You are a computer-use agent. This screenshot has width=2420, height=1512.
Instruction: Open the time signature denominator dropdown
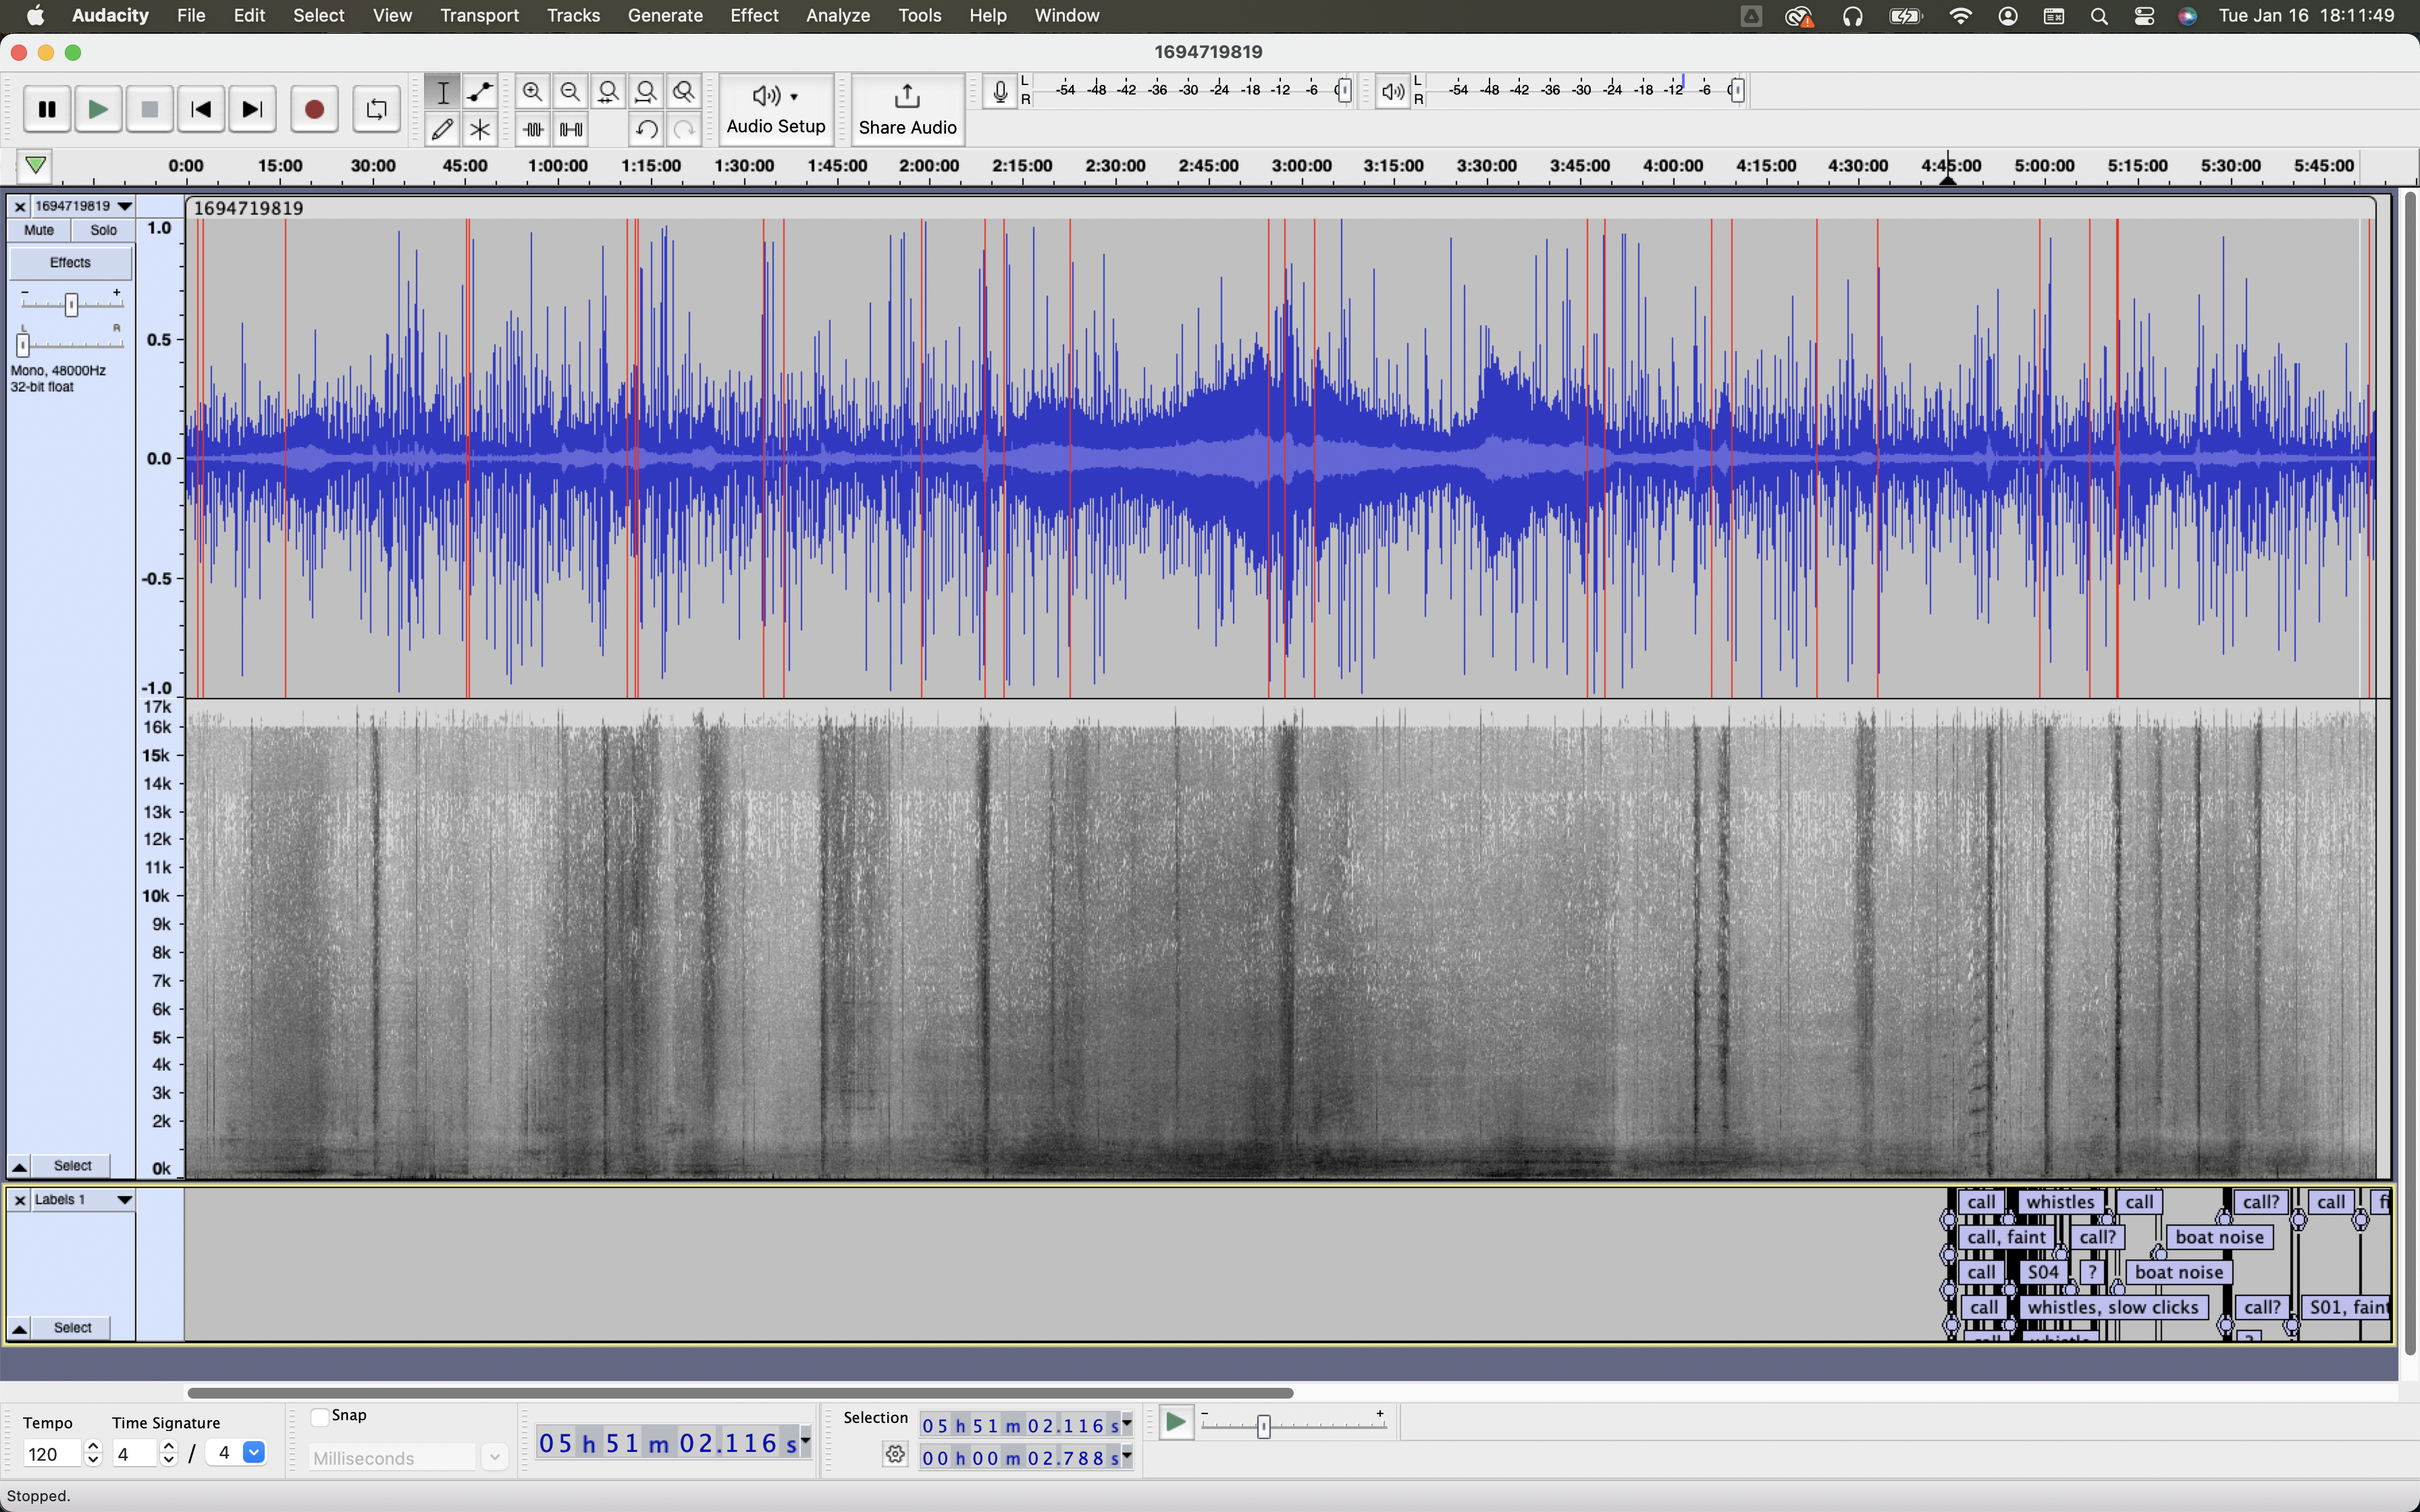[x=254, y=1453]
